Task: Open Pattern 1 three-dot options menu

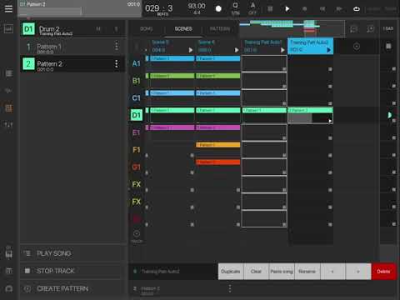Action: pos(117,46)
